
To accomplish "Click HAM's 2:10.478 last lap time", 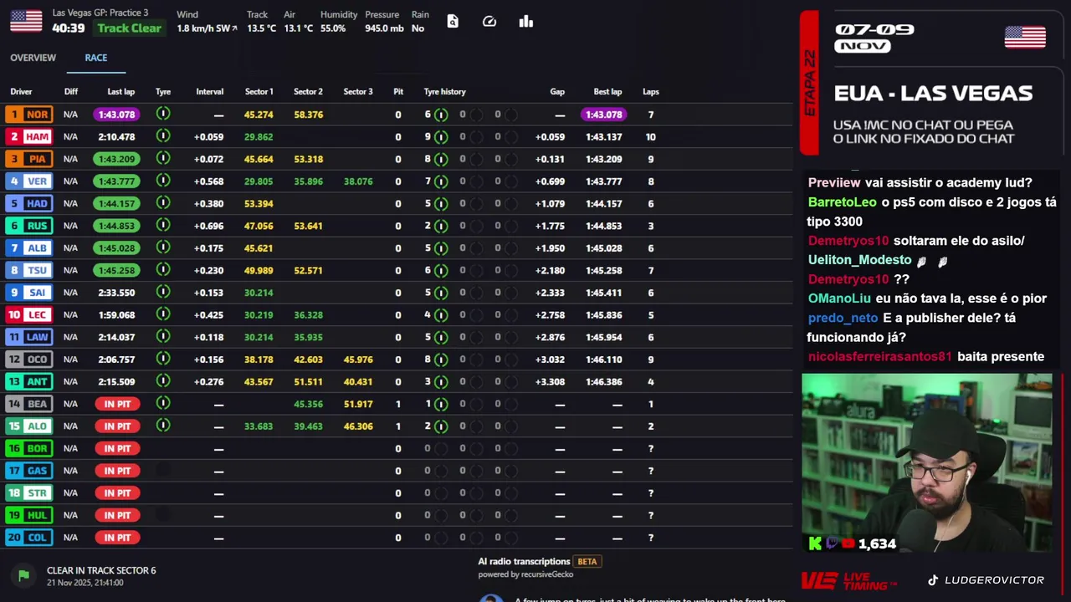I will click(116, 136).
